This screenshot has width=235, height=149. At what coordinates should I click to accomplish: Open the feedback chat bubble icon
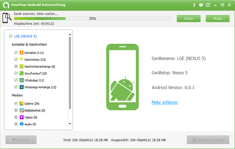[201, 5]
